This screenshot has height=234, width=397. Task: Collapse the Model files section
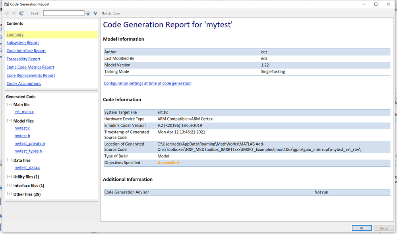(9, 121)
